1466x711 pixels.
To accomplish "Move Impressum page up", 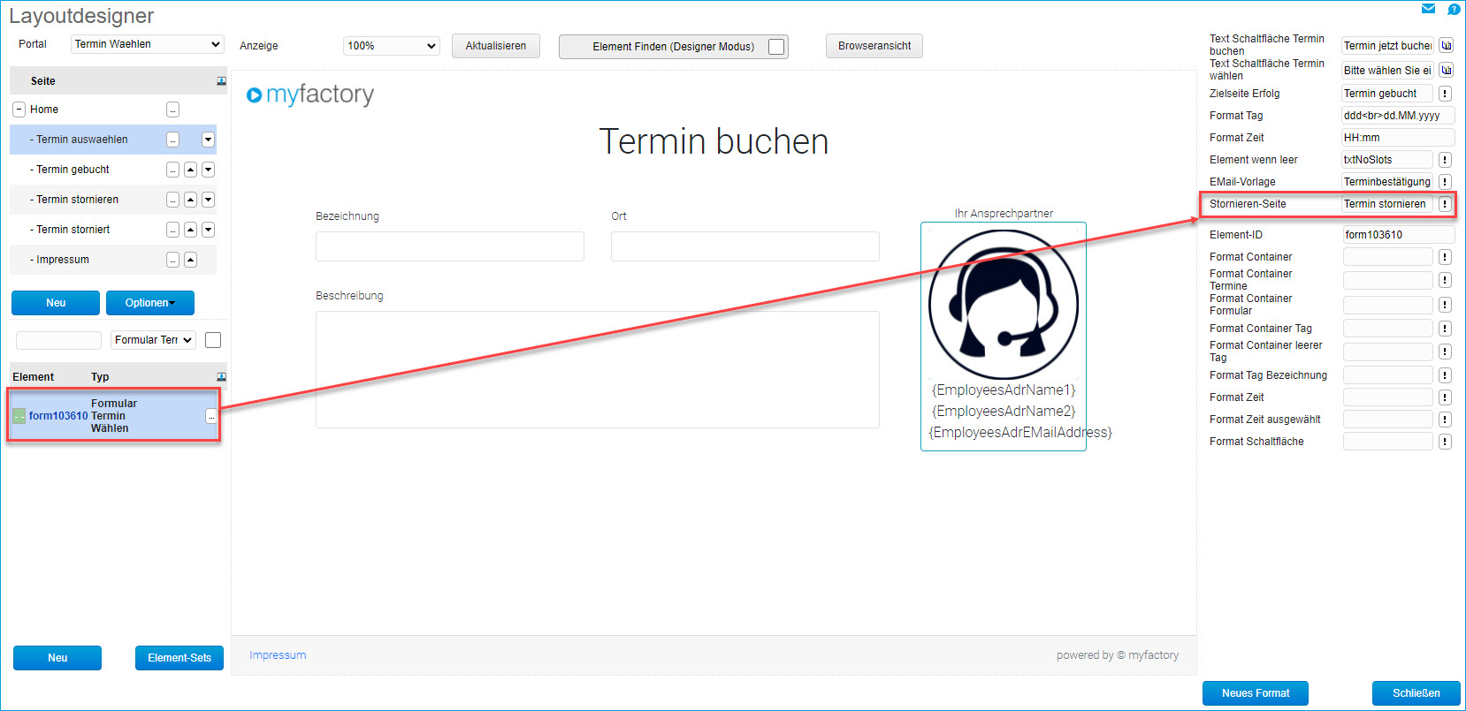I will [190, 260].
